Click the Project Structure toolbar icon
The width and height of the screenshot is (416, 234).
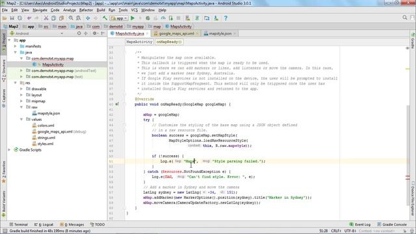click(207, 18)
